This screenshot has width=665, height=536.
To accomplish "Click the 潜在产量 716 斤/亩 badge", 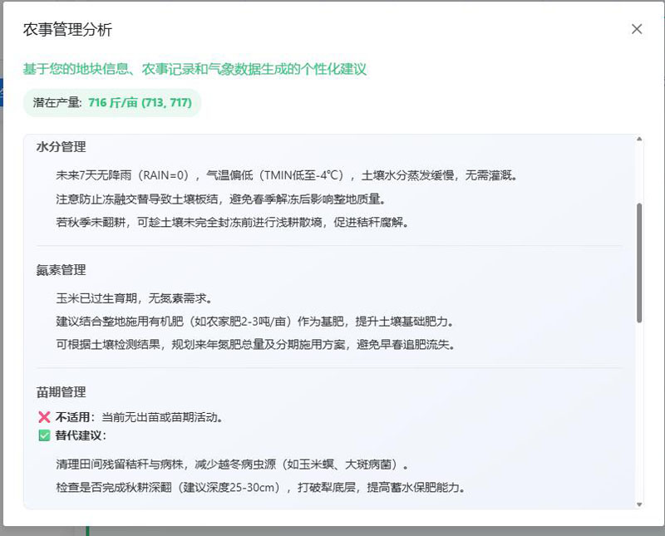I will coord(112,102).
